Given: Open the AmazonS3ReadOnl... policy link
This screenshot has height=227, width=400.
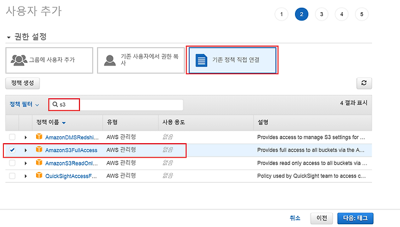Looking at the screenshot, I should tap(72, 163).
